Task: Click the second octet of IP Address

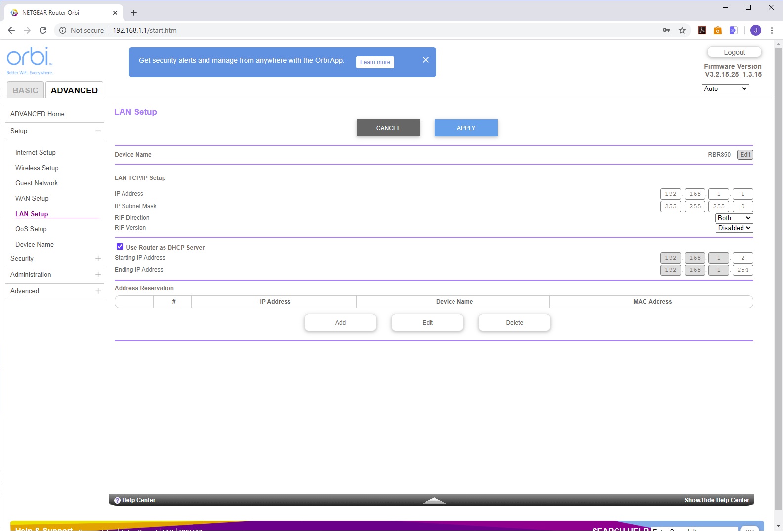Action: (x=695, y=194)
